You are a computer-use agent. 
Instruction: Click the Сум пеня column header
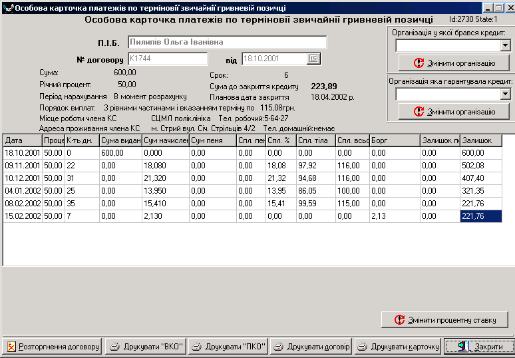(213, 140)
